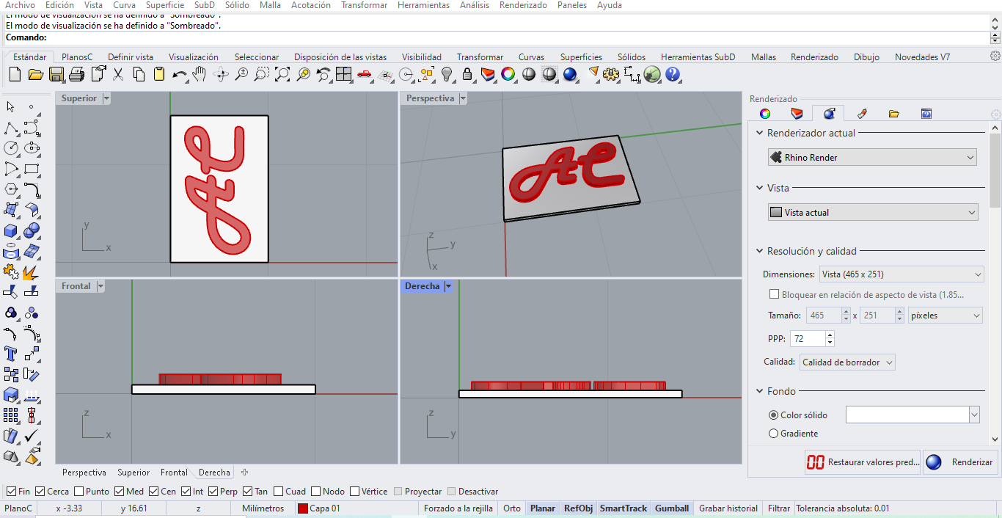This screenshot has width=1002, height=518.
Task: Toggle the Cerca osnap checkbox
Action: (40, 492)
